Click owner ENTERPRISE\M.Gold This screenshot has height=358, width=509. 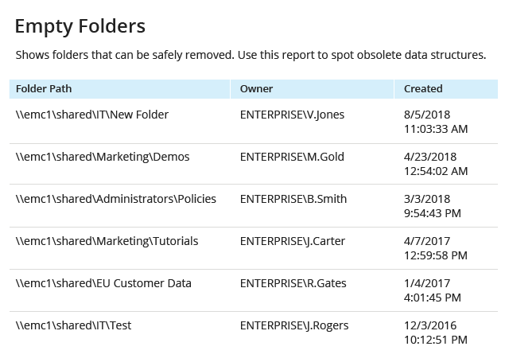(292, 157)
